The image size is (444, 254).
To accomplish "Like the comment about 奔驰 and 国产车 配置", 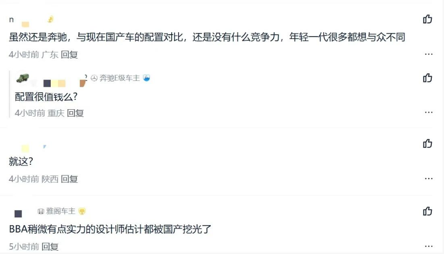I will click(x=427, y=20).
